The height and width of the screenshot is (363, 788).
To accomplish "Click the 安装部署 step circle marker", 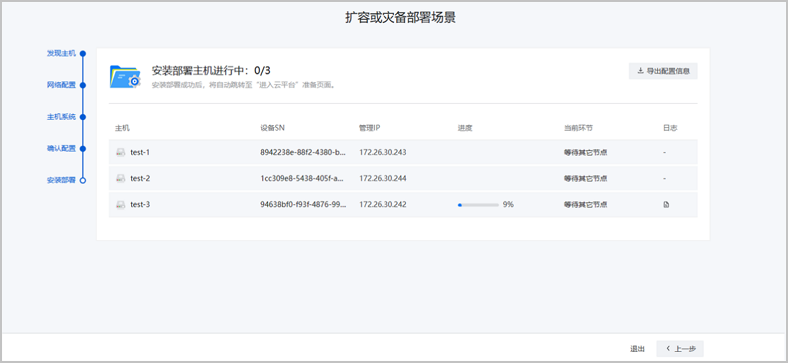I will (83, 180).
